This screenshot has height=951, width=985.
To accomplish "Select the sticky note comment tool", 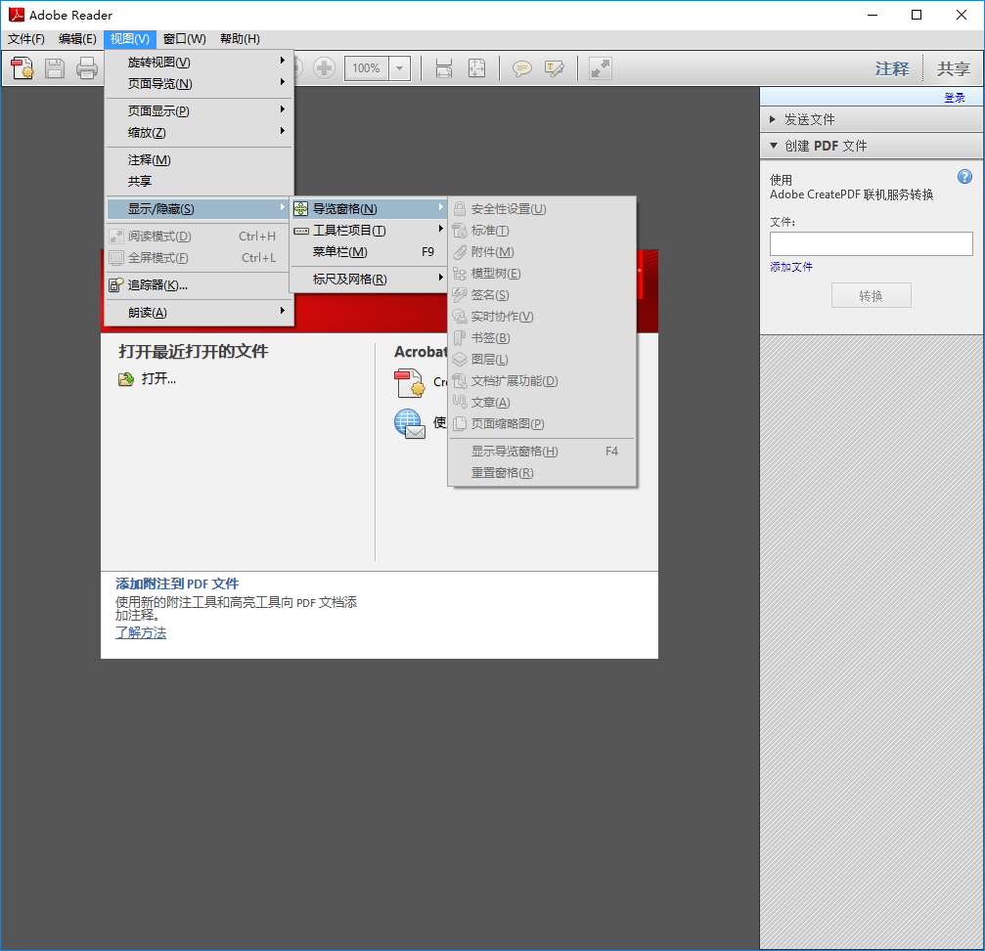I will click(x=521, y=67).
